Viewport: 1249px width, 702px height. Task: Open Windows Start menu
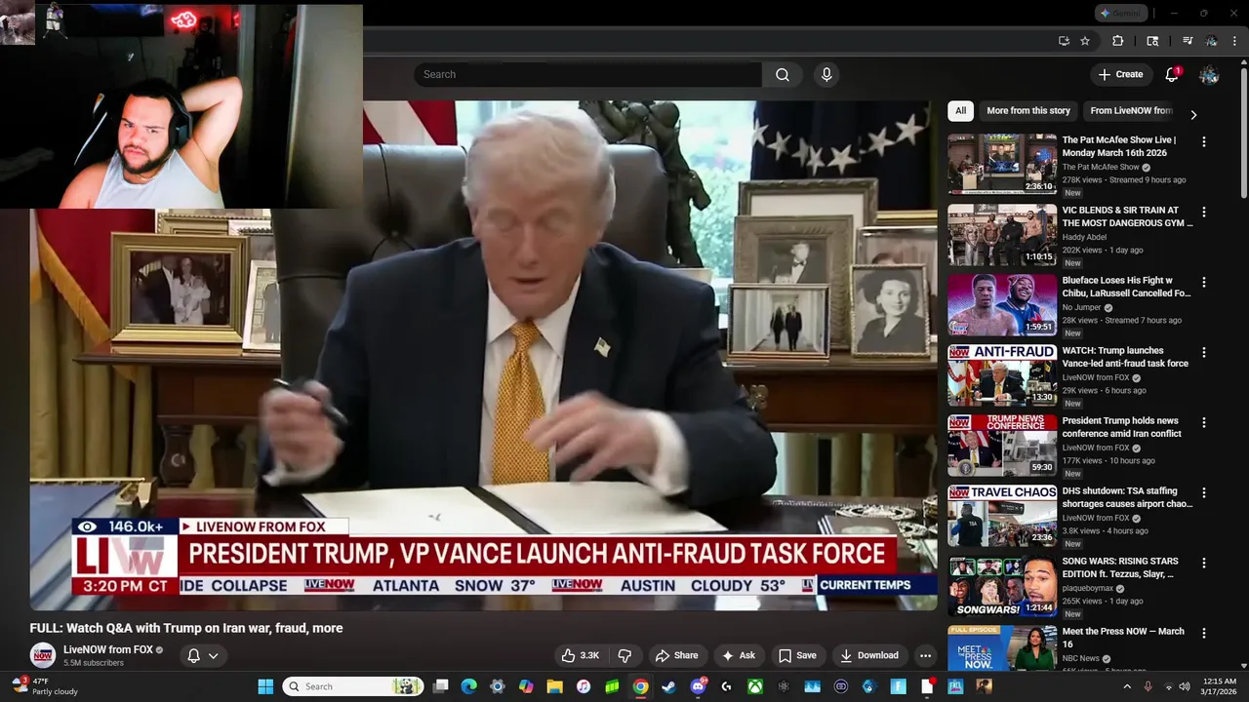point(265,686)
